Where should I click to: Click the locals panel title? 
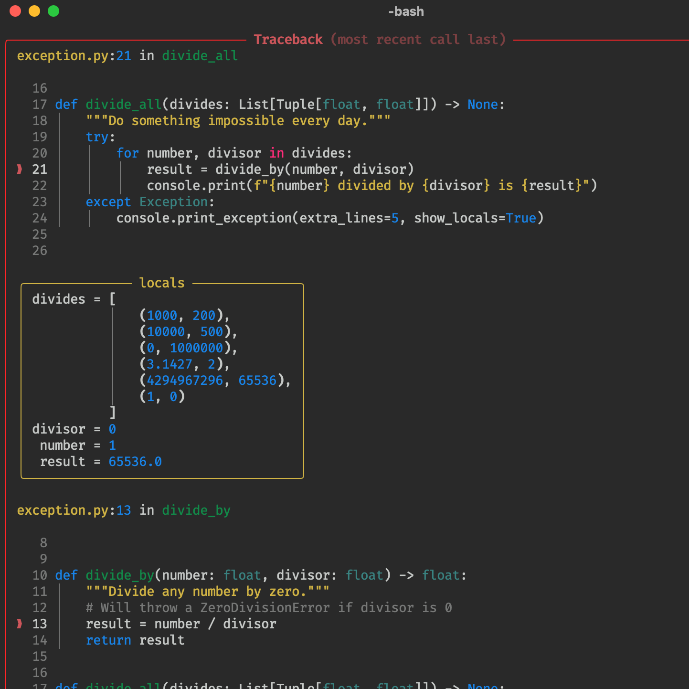[162, 283]
